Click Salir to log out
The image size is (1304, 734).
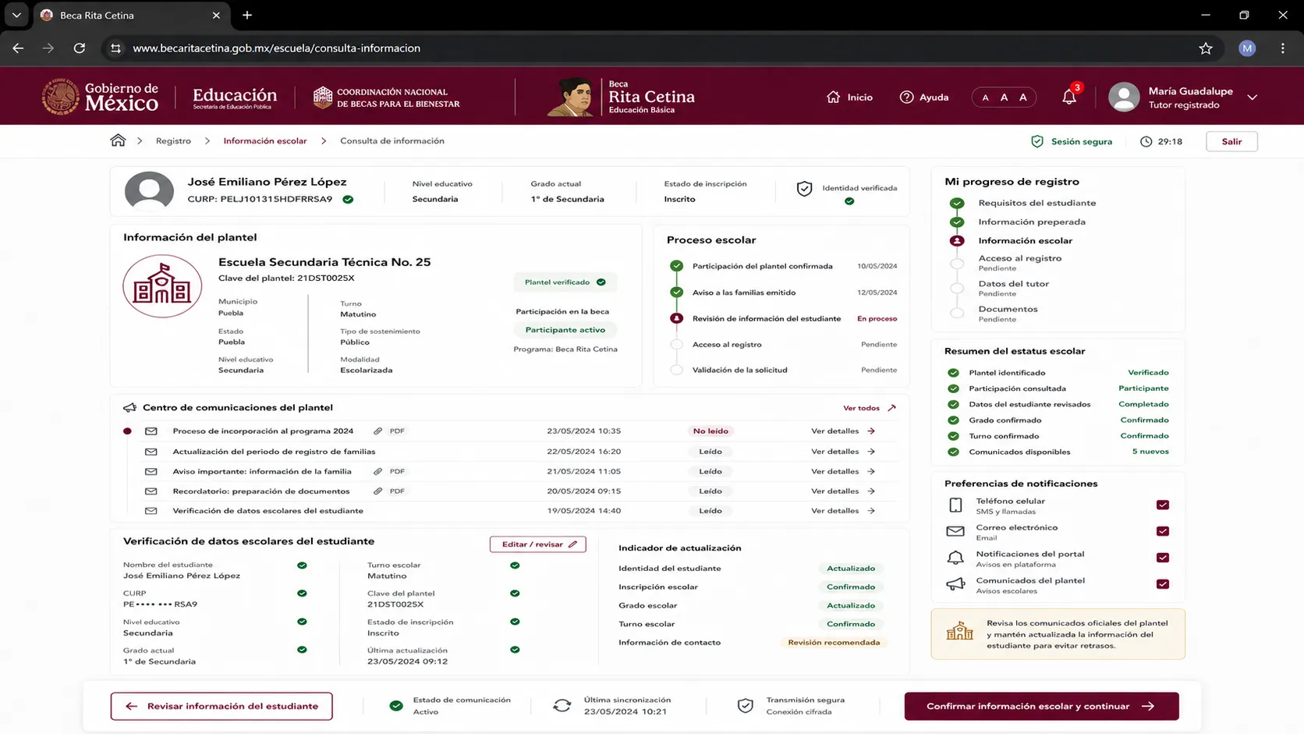pyautogui.click(x=1231, y=141)
